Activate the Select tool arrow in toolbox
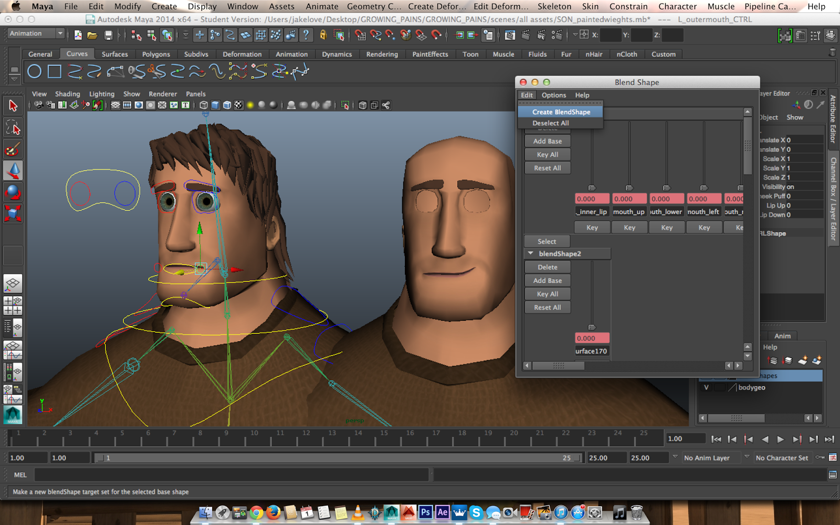840x525 pixels. coord(13,106)
